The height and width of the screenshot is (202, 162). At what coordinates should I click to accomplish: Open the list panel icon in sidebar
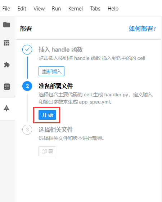click(x=7, y=87)
